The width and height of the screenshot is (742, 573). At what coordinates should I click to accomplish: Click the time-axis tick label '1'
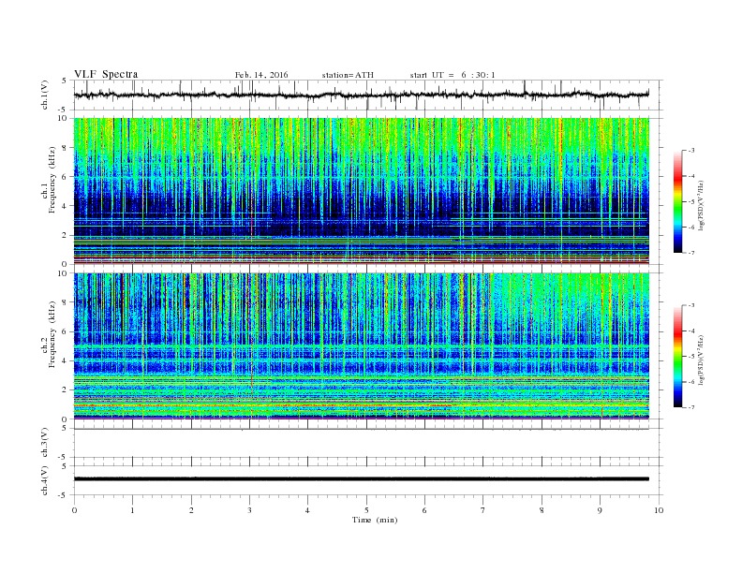click(x=132, y=510)
